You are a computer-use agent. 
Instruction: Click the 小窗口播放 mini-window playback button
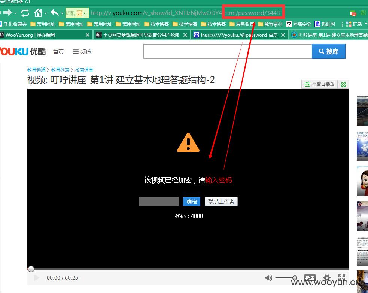point(319,84)
